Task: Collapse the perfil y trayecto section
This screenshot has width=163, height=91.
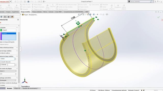Action: pos(17,28)
